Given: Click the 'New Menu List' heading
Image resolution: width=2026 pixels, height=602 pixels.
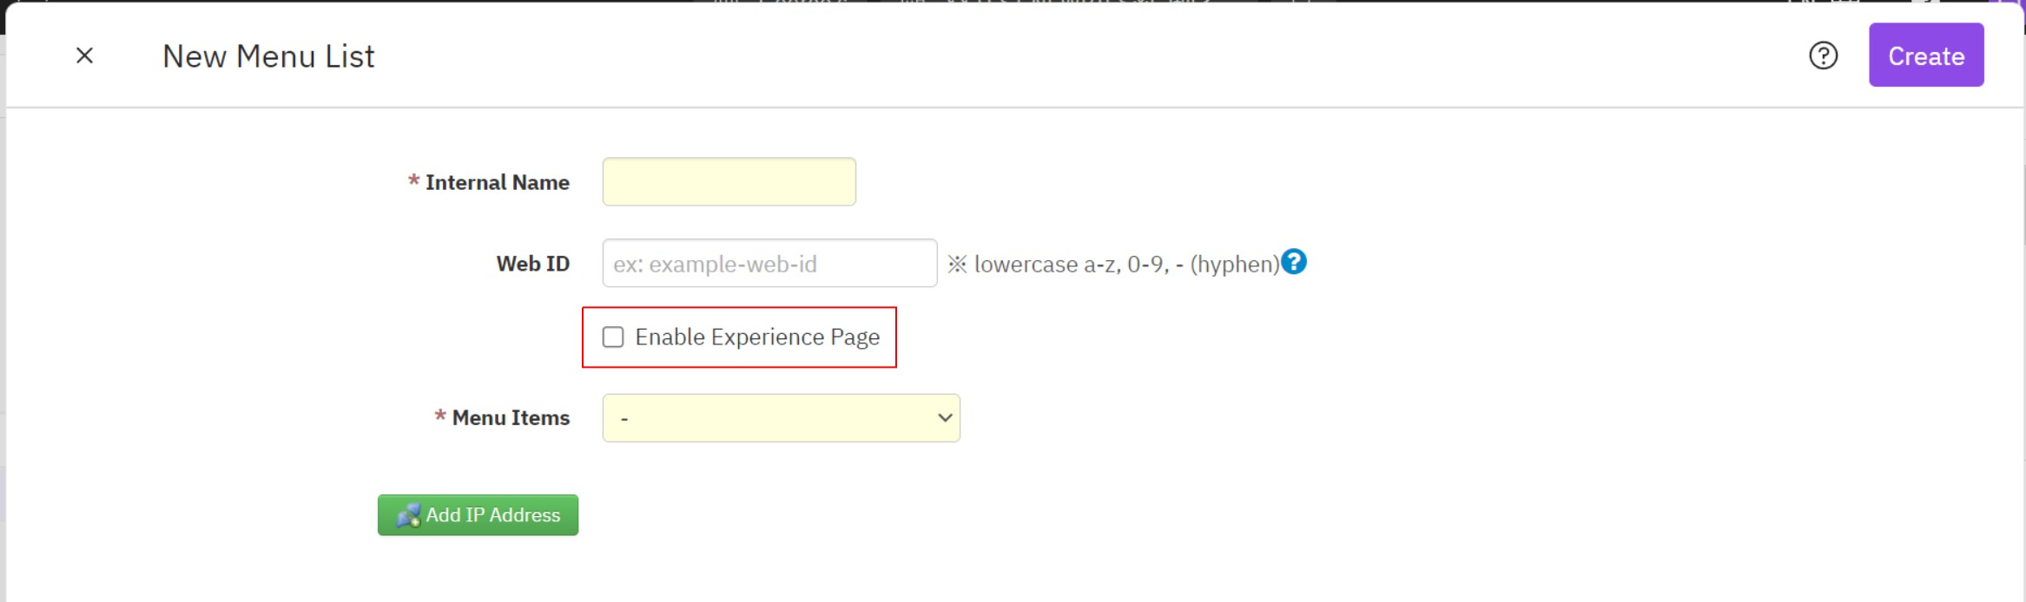Looking at the screenshot, I should pos(268,56).
